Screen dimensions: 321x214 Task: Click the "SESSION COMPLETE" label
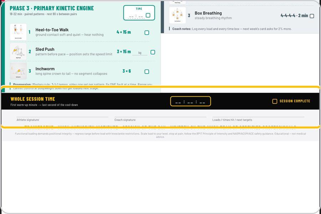coord(295,101)
